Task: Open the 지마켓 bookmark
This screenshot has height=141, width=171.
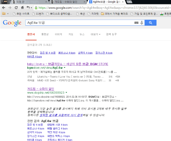Action: coord(93,14)
